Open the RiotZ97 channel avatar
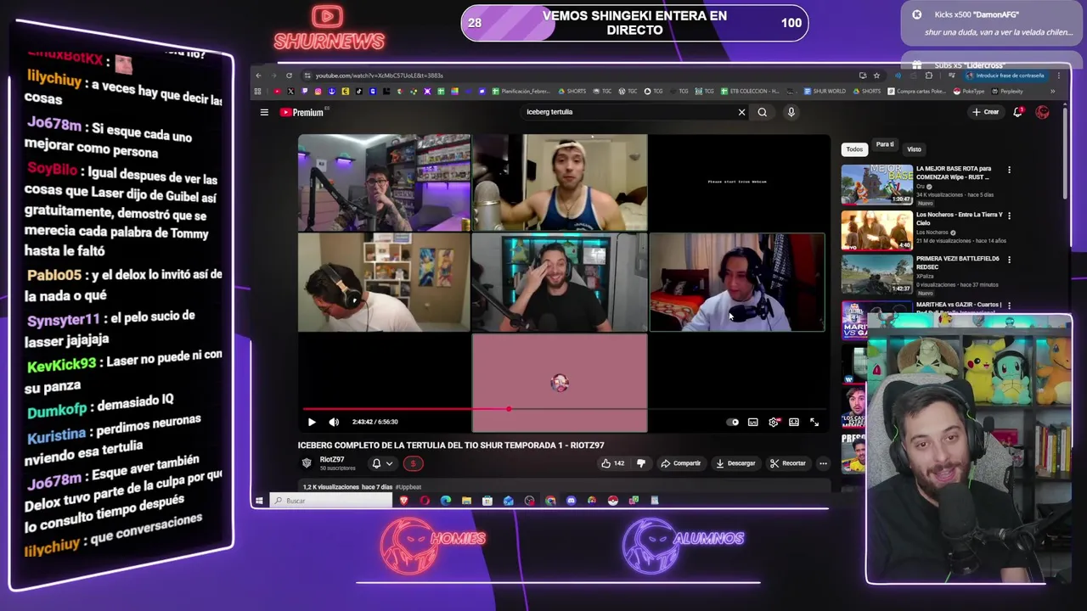 pyautogui.click(x=307, y=462)
